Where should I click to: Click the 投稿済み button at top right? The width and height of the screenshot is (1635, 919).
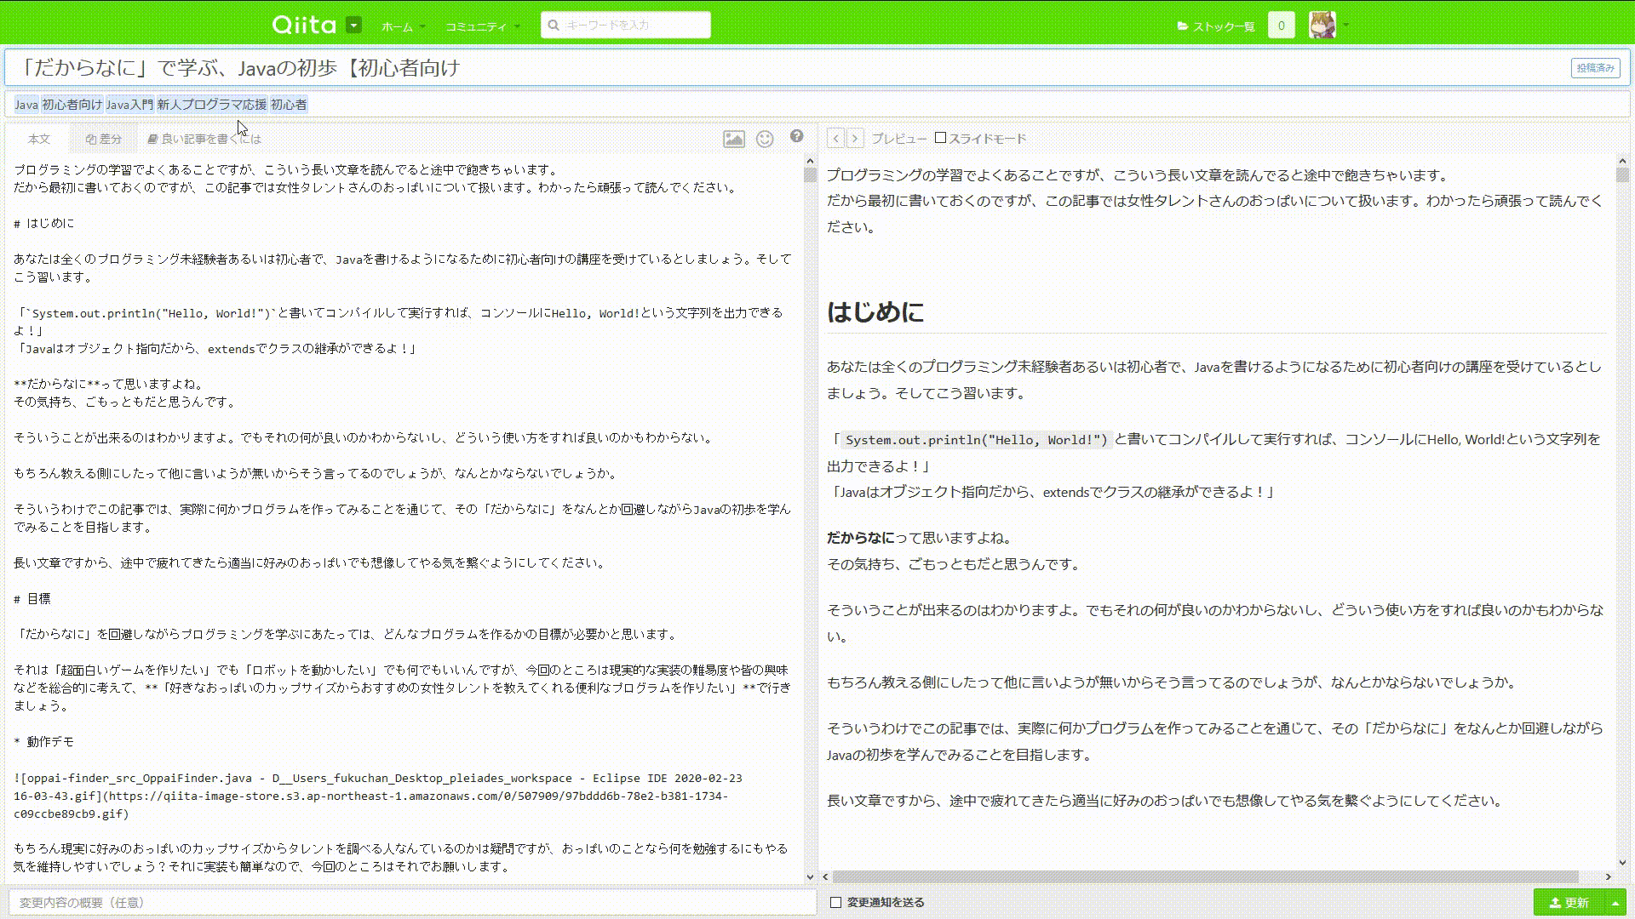pos(1597,68)
